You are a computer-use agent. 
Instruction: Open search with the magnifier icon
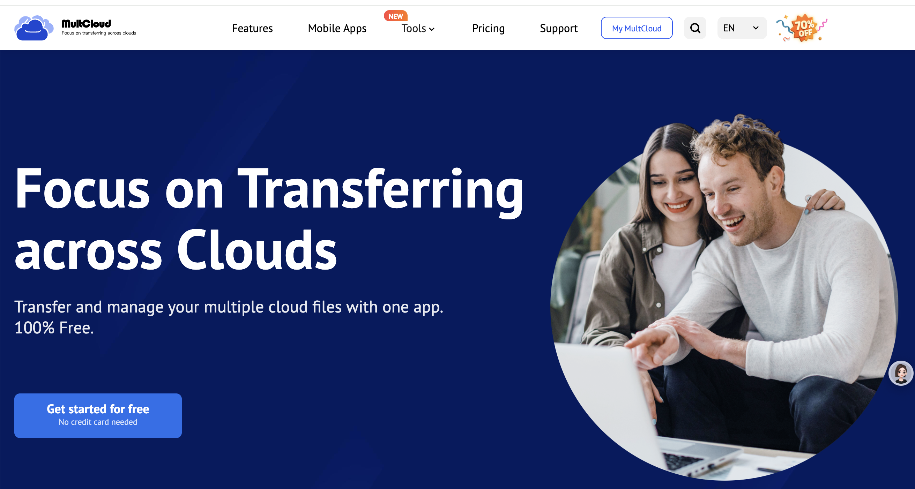(x=695, y=28)
